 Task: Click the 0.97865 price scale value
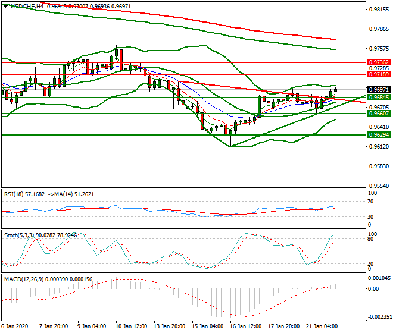click(379, 29)
